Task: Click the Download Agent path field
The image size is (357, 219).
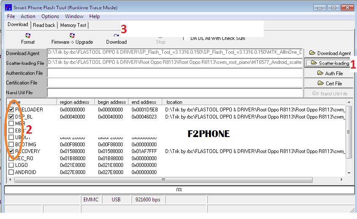Action: coord(175,53)
